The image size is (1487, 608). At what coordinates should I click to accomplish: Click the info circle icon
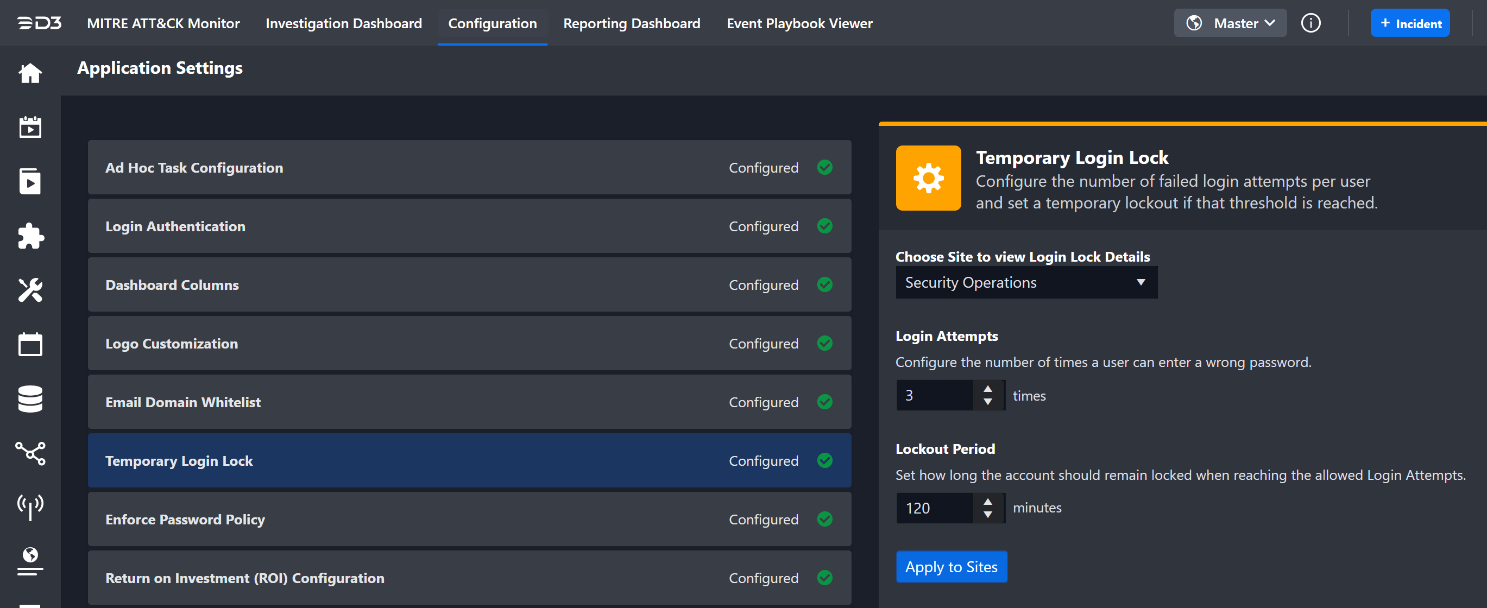click(x=1310, y=23)
